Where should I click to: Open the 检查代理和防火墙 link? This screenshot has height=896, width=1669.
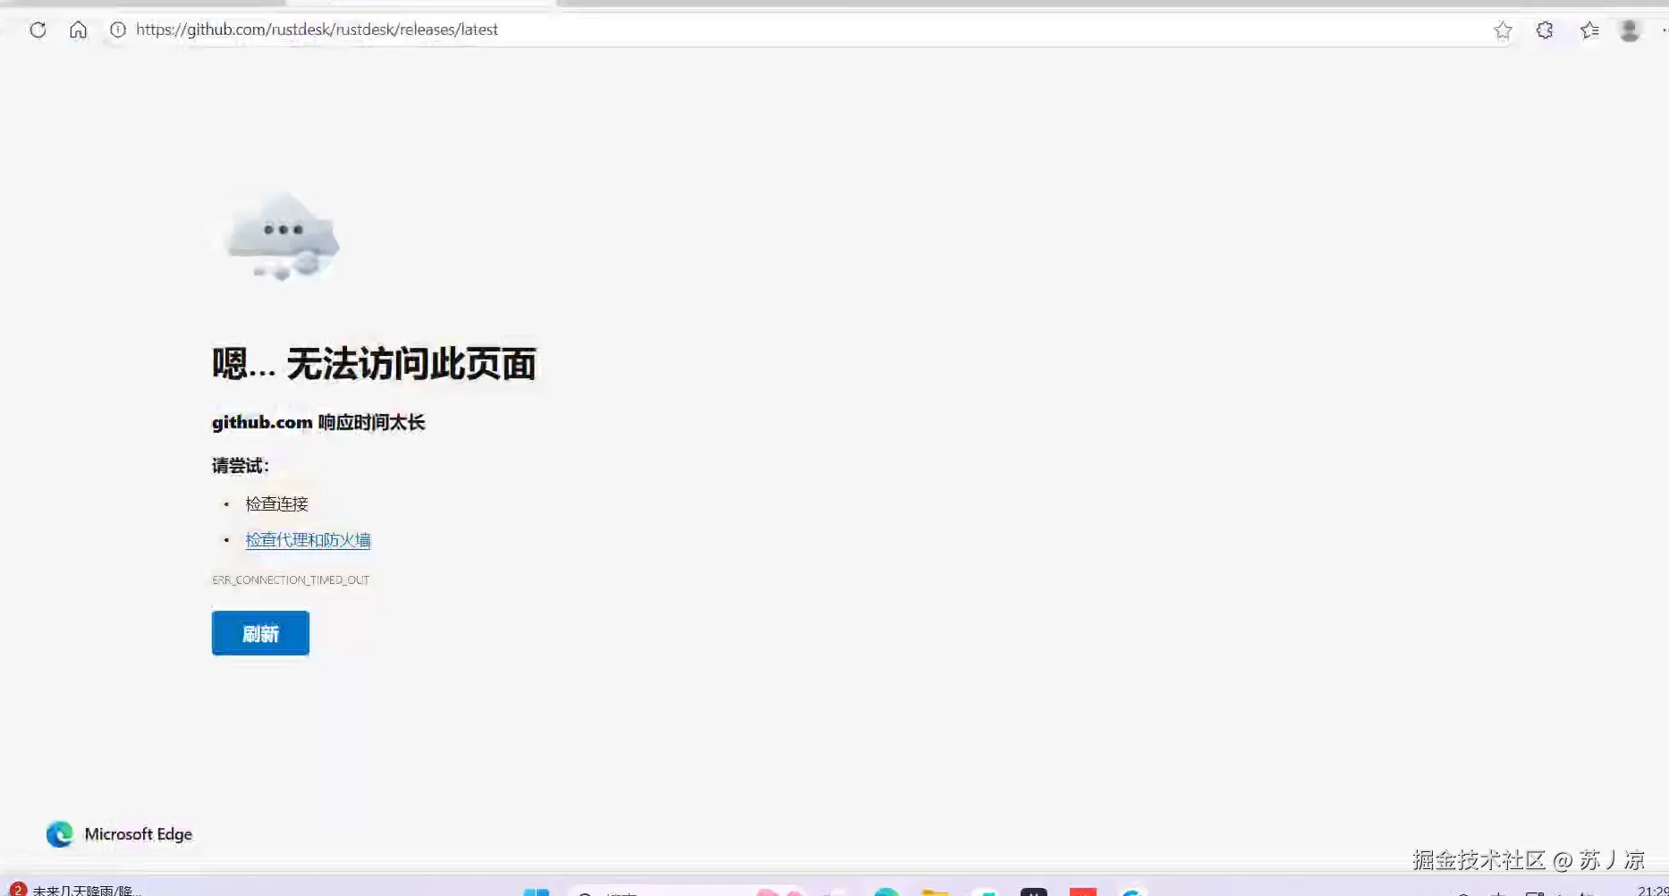pos(308,540)
